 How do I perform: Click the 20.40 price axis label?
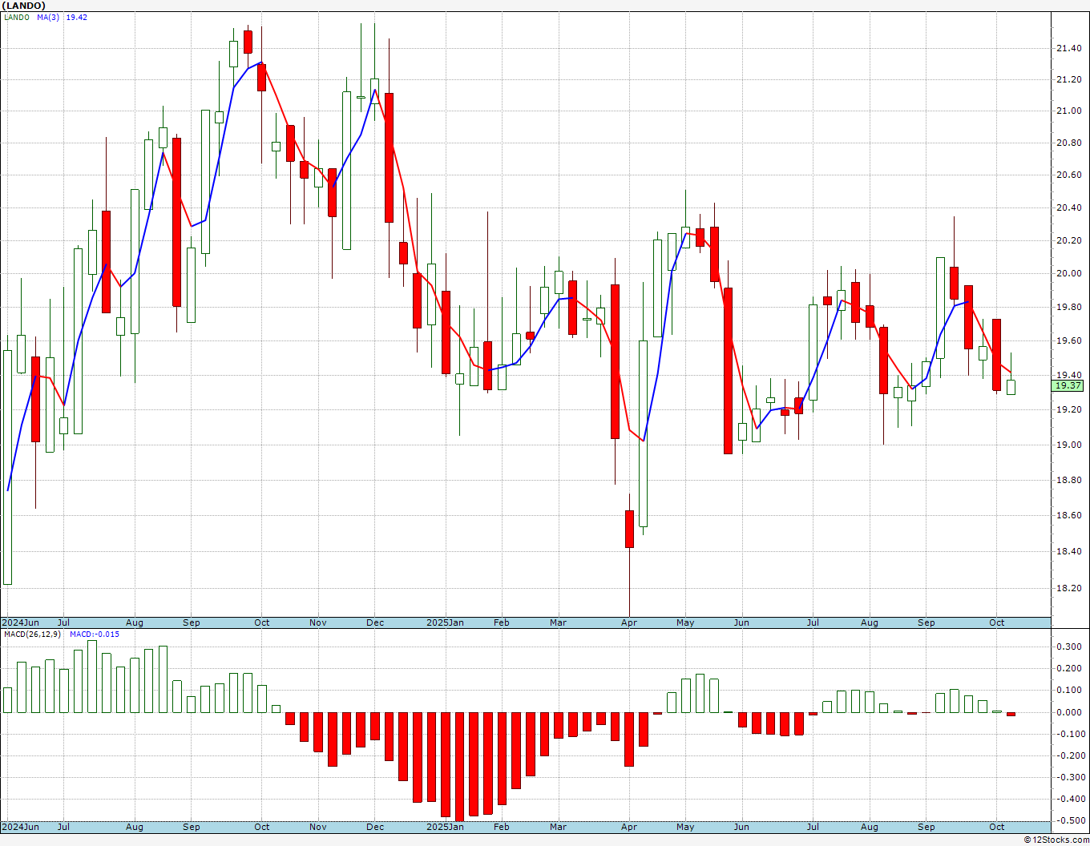coord(1068,208)
